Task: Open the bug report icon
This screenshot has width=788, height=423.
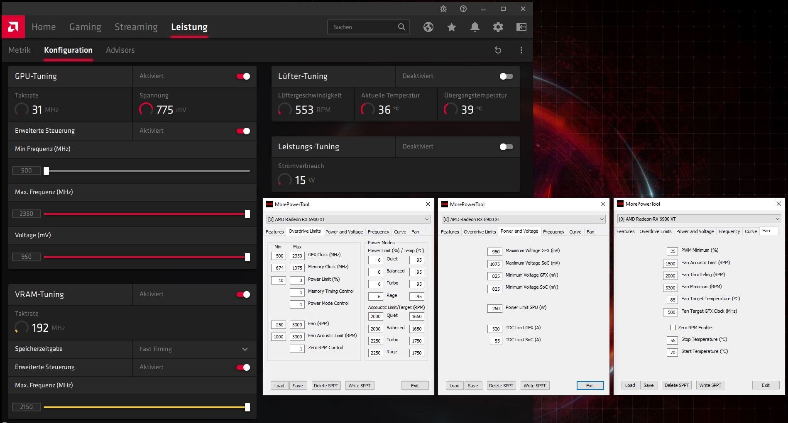Action: coord(443,9)
